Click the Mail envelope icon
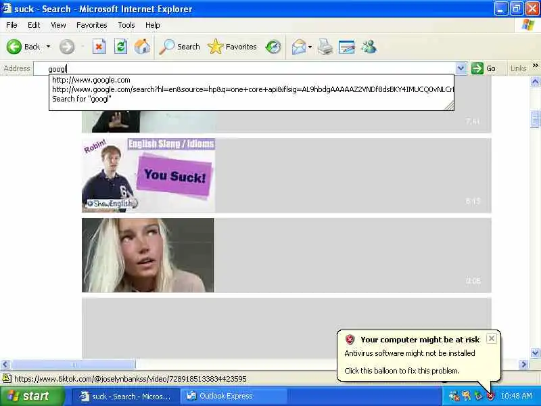 [x=299, y=47]
